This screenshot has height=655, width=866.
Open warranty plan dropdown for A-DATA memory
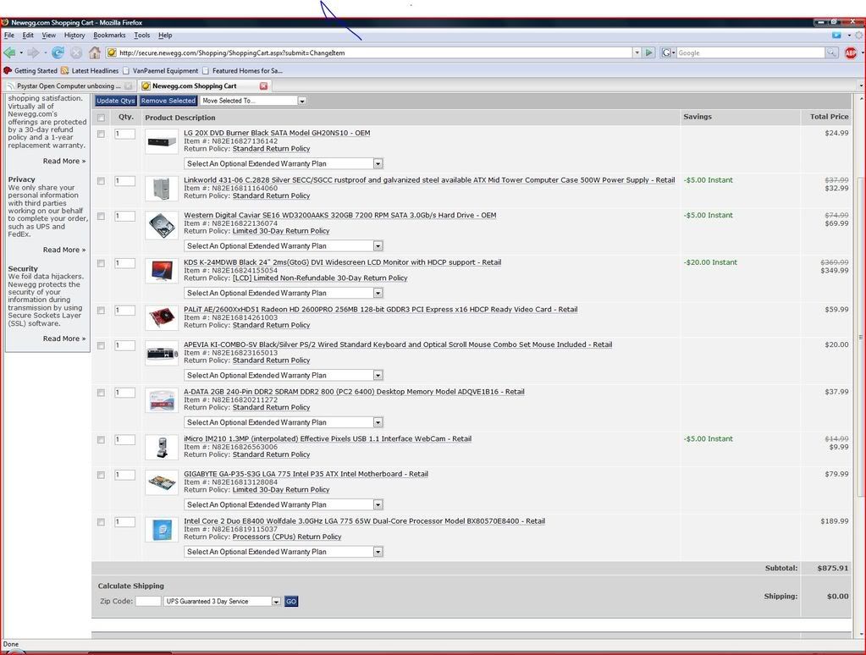pyautogui.click(x=284, y=422)
